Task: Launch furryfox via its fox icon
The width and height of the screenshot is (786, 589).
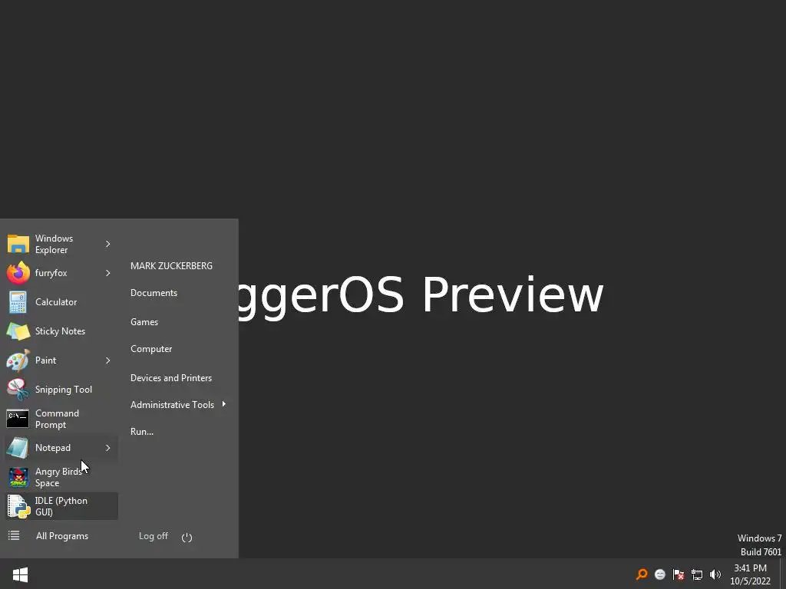Action: tap(18, 273)
